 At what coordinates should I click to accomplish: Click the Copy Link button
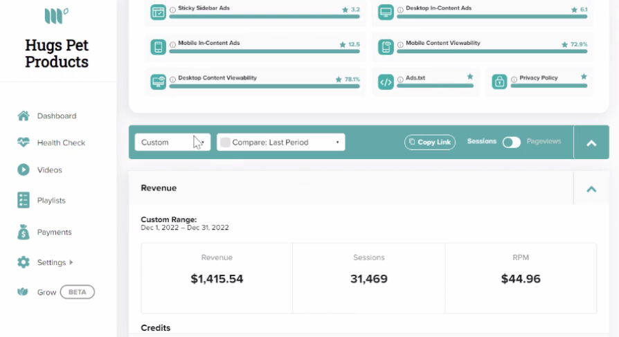coord(429,142)
